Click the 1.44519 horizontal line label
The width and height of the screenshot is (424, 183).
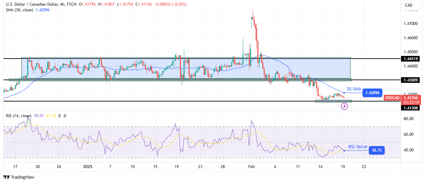click(410, 59)
